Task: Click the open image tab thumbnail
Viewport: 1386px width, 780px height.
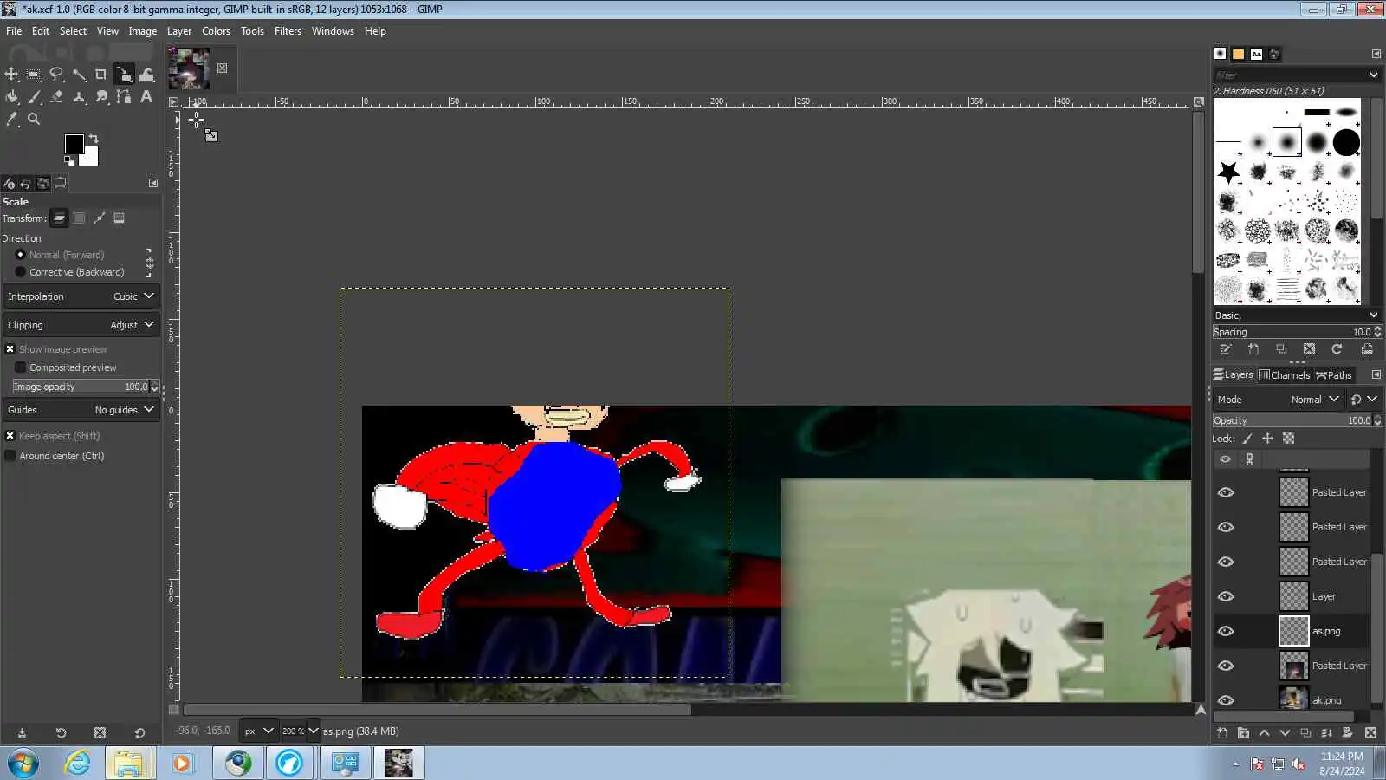Action: pyautogui.click(x=189, y=68)
